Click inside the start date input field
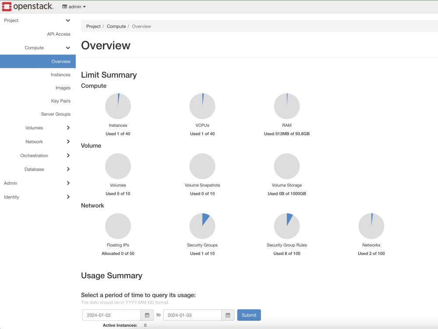This screenshot has width=438, height=329. (112, 315)
